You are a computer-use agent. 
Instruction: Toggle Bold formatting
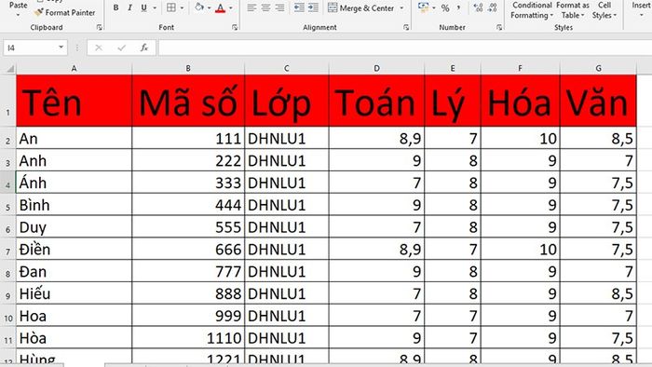click(116, 7)
